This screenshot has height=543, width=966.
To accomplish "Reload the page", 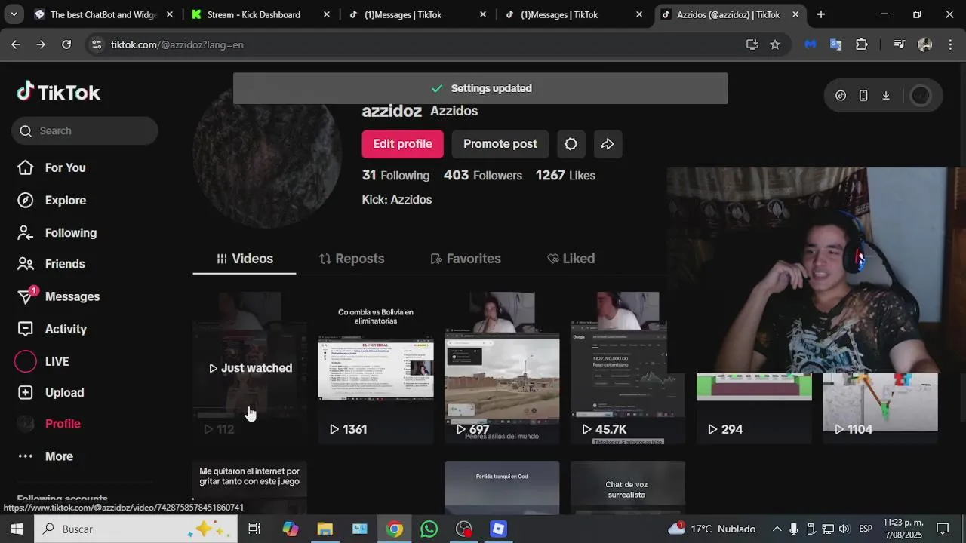I will 66,44.
